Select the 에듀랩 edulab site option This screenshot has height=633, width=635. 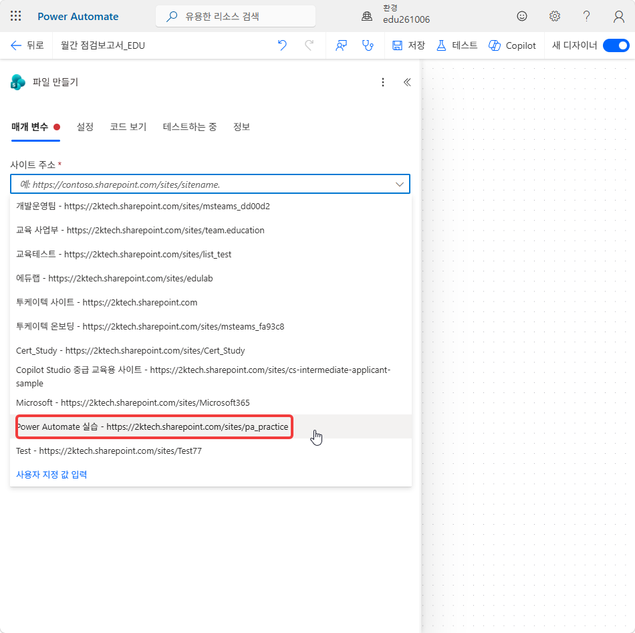coord(211,278)
